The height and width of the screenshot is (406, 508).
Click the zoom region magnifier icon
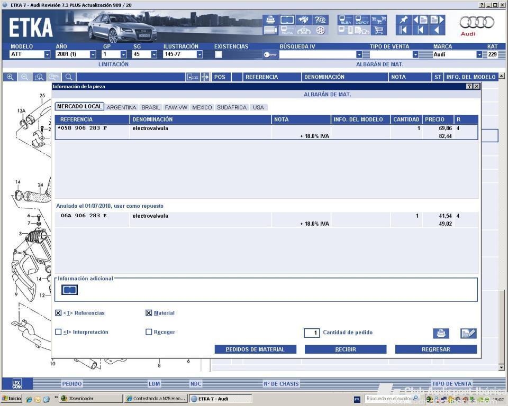(39, 77)
